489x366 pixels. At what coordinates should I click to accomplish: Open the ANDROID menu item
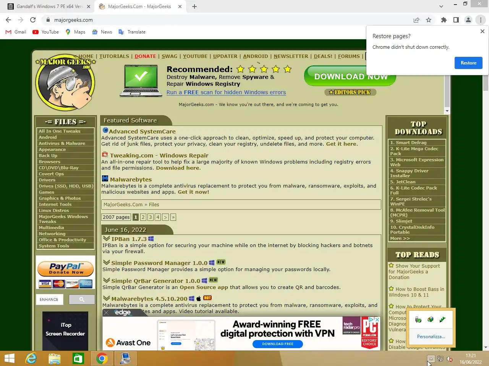(255, 56)
